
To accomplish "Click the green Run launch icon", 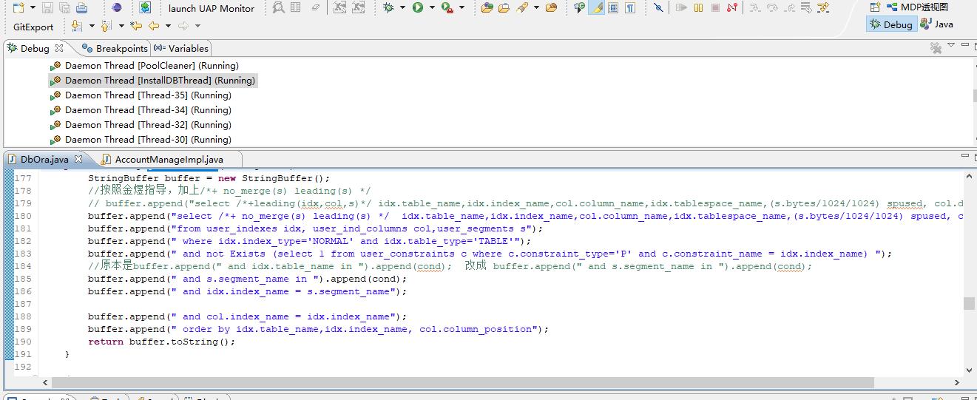I will [418, 8].
